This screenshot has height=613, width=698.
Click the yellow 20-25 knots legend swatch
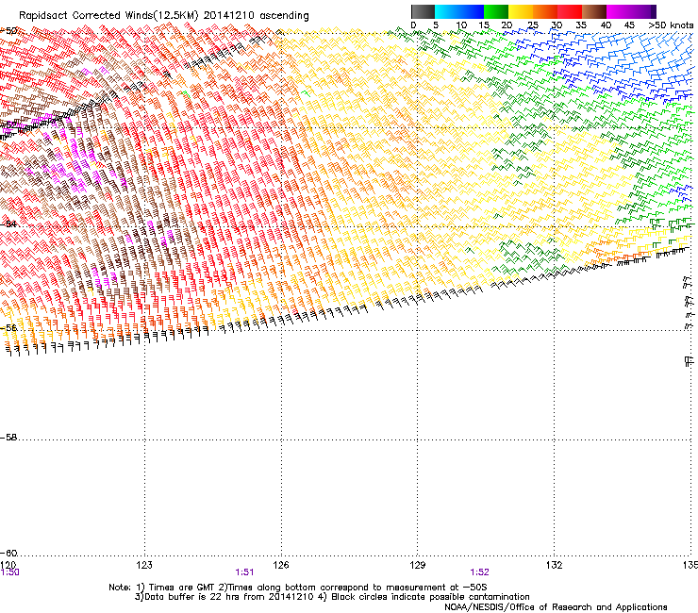(x=521, y=11)
